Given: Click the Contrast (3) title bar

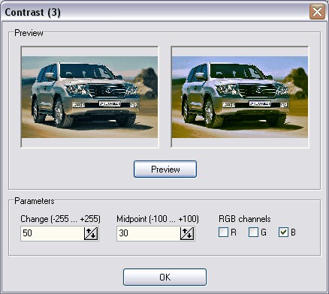Looking at the screenshot, I should click(x=155, y=12).
